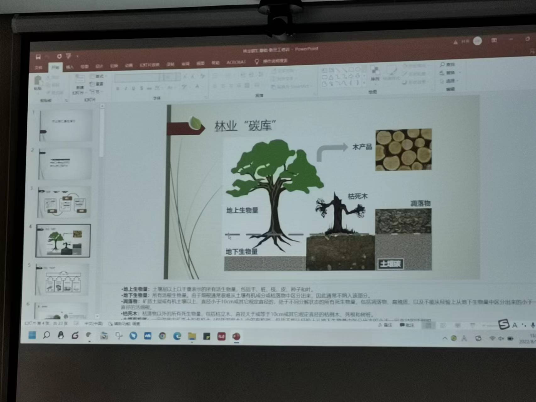Screen dimensions: 536x402
Task: Click the Arrange (排列) icon
Action: [x=375, y=73]
